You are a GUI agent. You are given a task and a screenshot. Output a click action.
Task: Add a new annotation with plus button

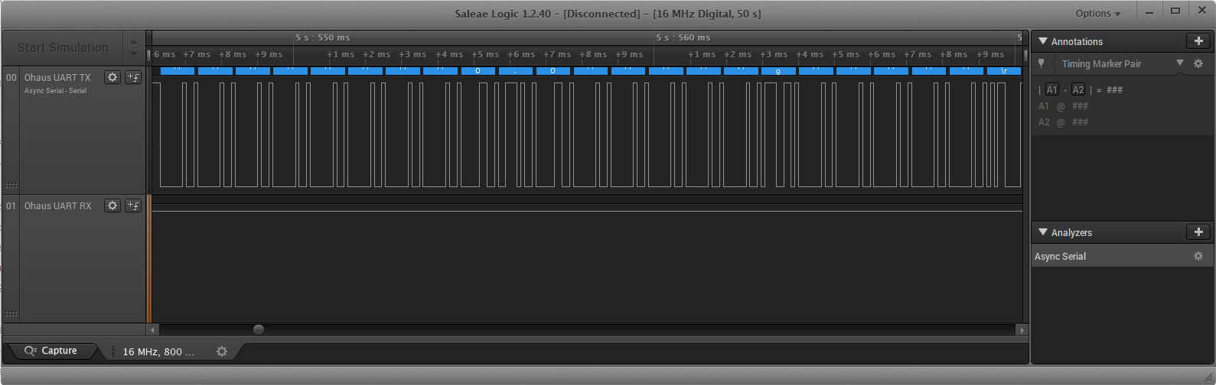coord(1198,41)
